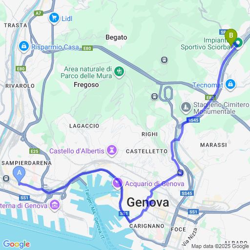The height and width of the screenshot is (250, 250).
Task: Click the E25 road badge
Action: [x=35, y=151]
